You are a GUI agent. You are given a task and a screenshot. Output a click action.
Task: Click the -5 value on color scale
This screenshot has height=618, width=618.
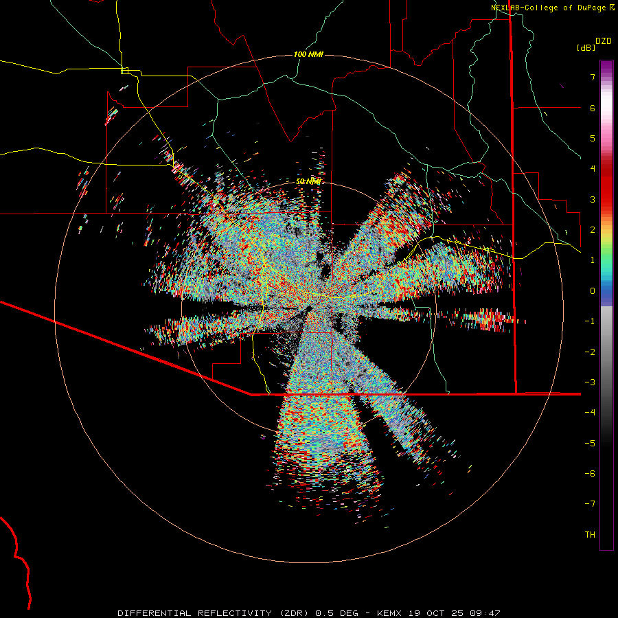pyautogui.click(x=590, y=444)
